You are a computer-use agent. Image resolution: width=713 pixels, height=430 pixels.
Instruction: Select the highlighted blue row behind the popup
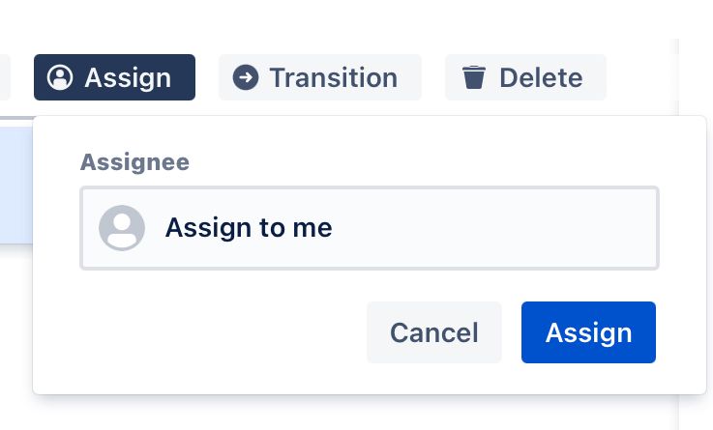[x=15, y=186]
